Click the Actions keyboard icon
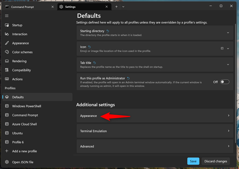Image resolution: width=239 pixels, height=169 pixels. point(7,79)
